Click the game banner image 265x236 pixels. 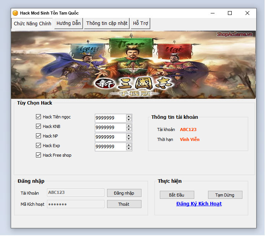click(x=133, y=65)
